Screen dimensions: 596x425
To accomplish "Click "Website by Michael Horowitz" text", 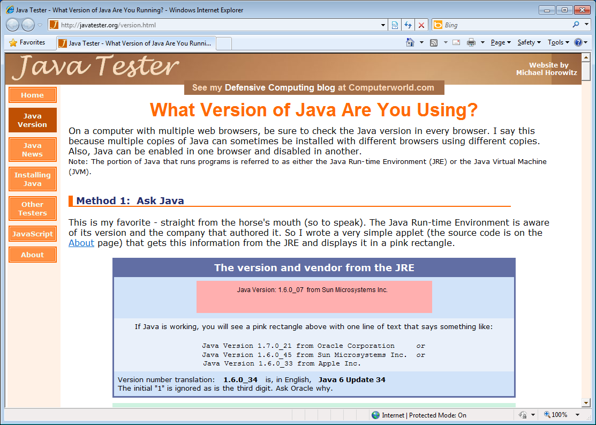I will [547, 69].
